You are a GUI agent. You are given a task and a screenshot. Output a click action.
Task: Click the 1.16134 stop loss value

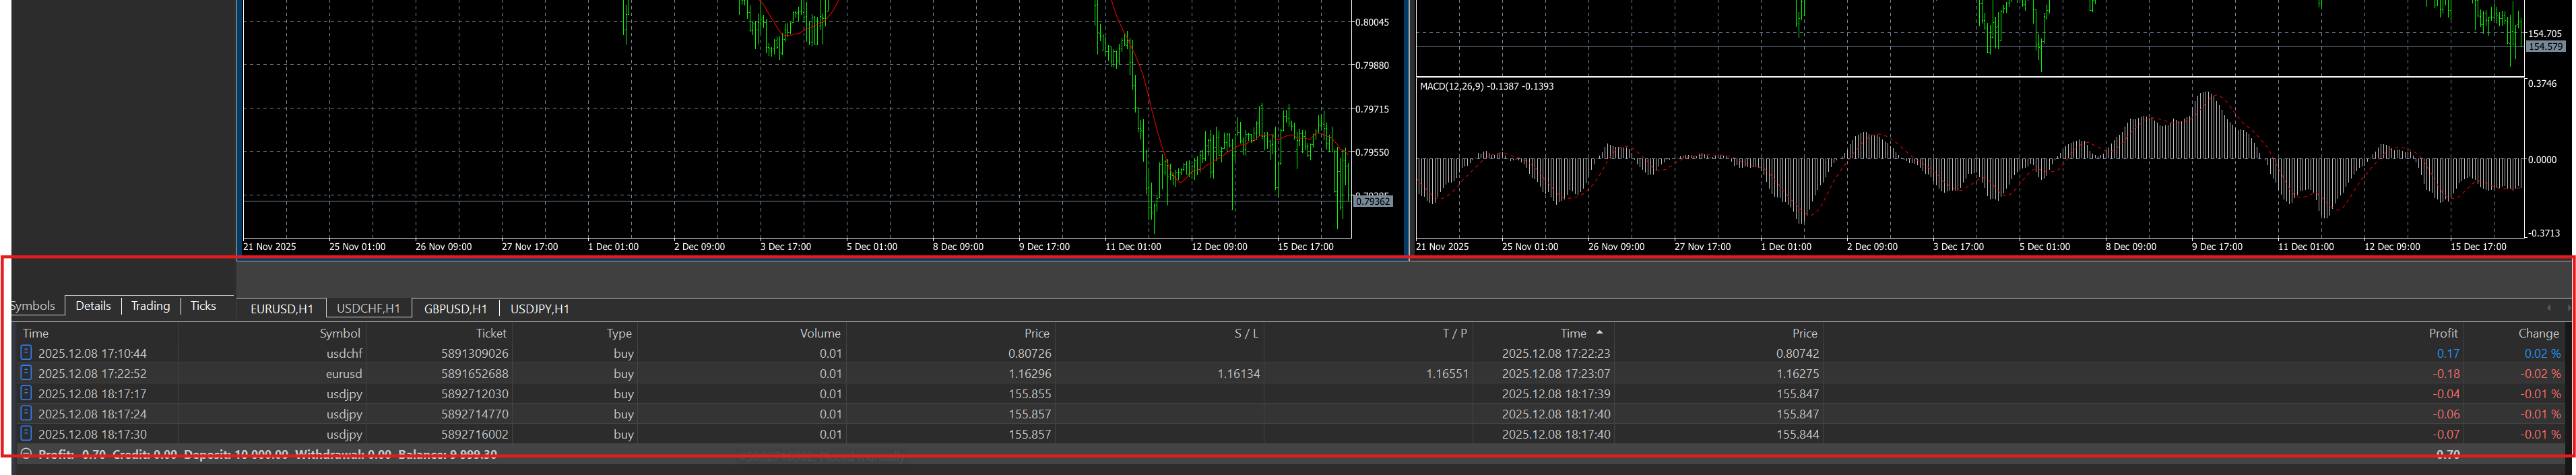pyautogui.click(x=1238, y=374)
